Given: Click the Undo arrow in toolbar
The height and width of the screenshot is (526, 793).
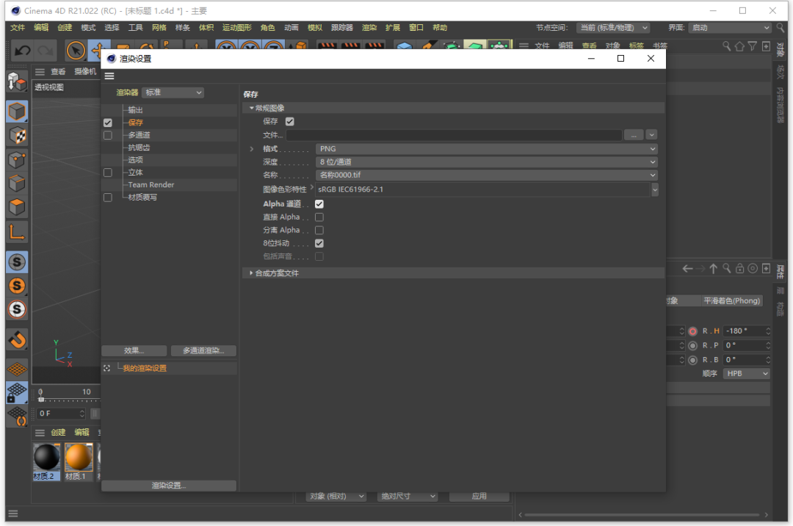Looking at the screenshot, I should coord(23,51).
